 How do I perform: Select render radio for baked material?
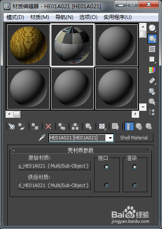click(134, 185)
